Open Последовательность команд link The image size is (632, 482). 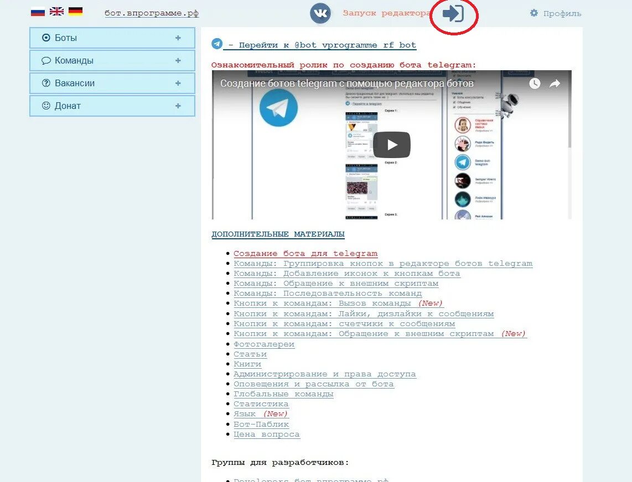click(x=328, y=294)
